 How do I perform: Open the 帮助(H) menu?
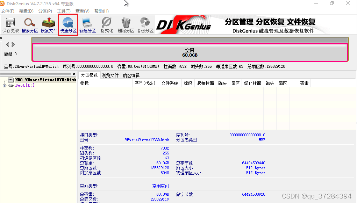(x=101, y=11)
